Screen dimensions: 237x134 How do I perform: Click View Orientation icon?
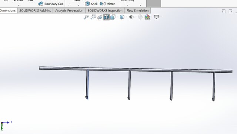coord(113,17)
